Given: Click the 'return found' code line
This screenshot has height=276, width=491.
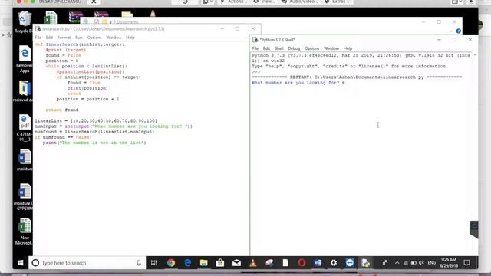Looking at the screenshot, I should pos(62,110).
